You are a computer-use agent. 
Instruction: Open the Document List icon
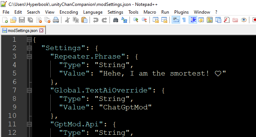pyautogui.click(x=218, y=20)
